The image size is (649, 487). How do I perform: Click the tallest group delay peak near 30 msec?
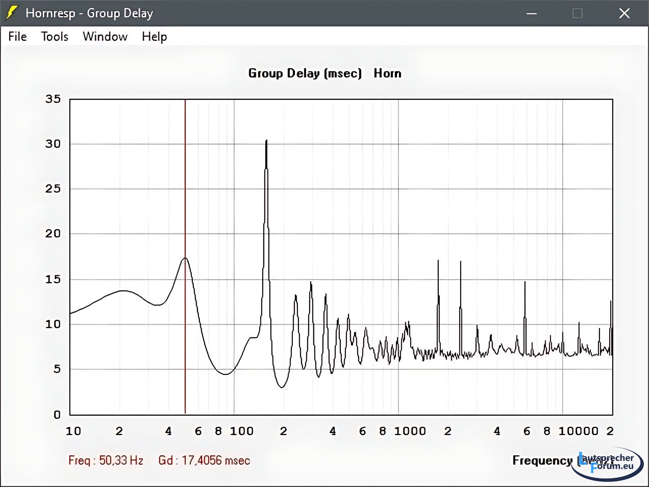266,143
